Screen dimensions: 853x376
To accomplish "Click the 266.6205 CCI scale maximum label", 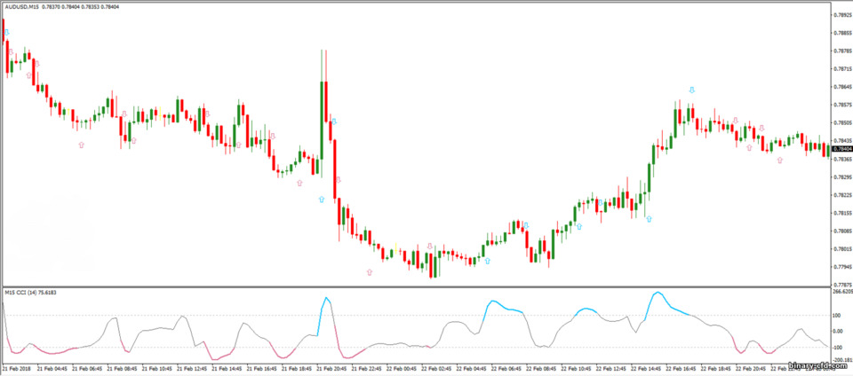I will pos(842,292).
